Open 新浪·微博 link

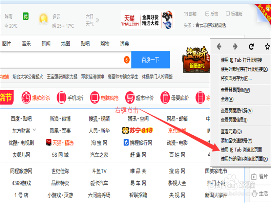coord(60,119)
